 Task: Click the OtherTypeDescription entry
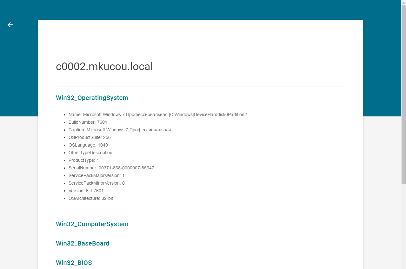tap(91, 153)
